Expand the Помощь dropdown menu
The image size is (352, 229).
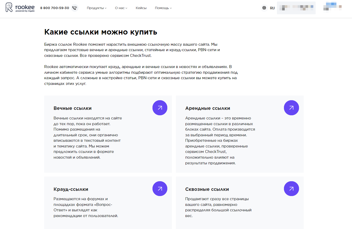click(163, 8)
